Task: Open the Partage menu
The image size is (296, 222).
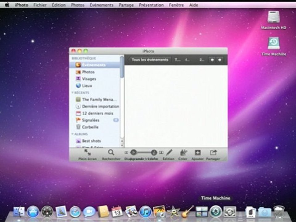Action: 126,5
